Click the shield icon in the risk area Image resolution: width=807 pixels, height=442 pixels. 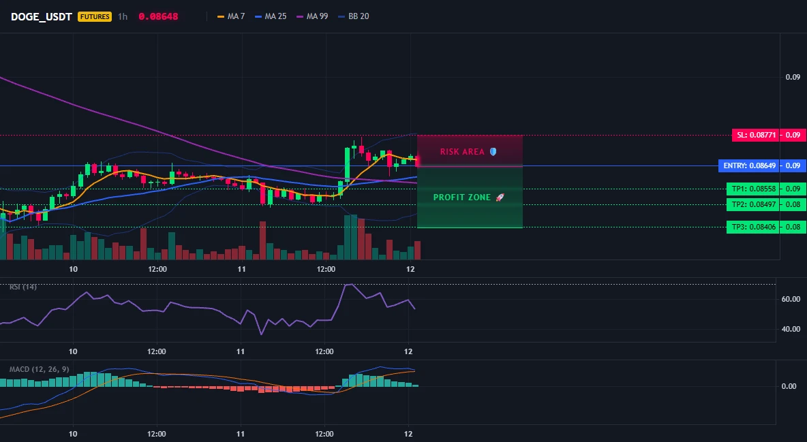pos(493,152)
